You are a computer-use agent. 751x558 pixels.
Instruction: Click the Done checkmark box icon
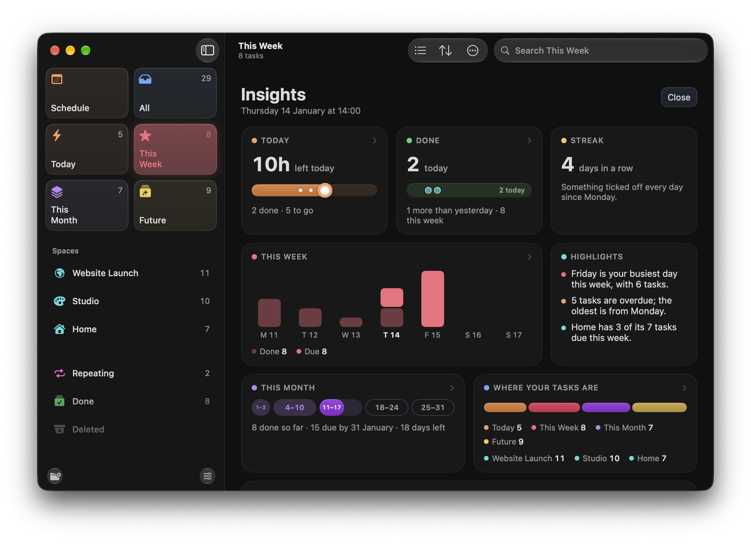59,401
